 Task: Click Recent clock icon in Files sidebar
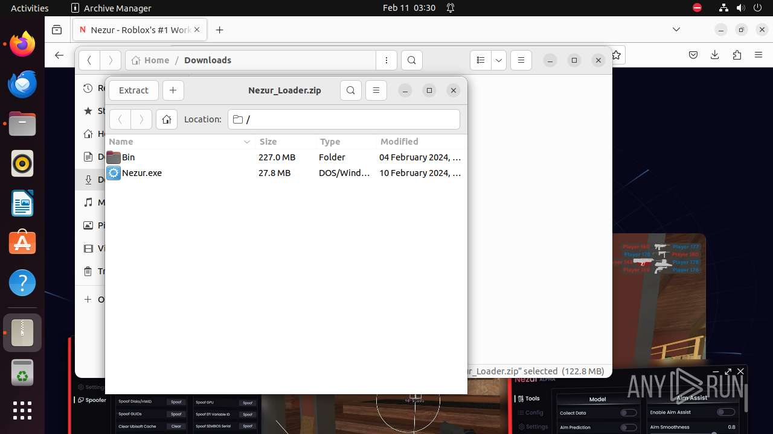pyautogui.click(x=88, y=88)
